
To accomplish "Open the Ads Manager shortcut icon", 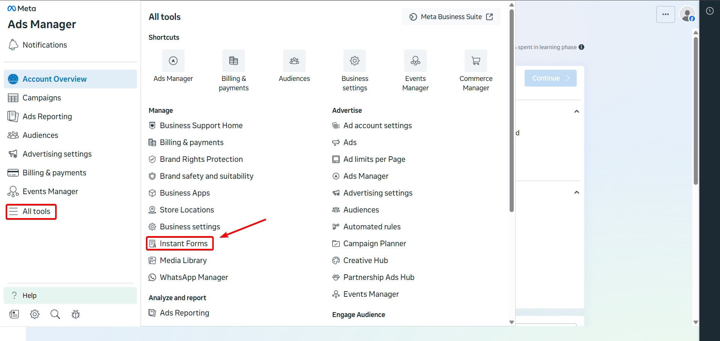I will (x=173, y=60).
